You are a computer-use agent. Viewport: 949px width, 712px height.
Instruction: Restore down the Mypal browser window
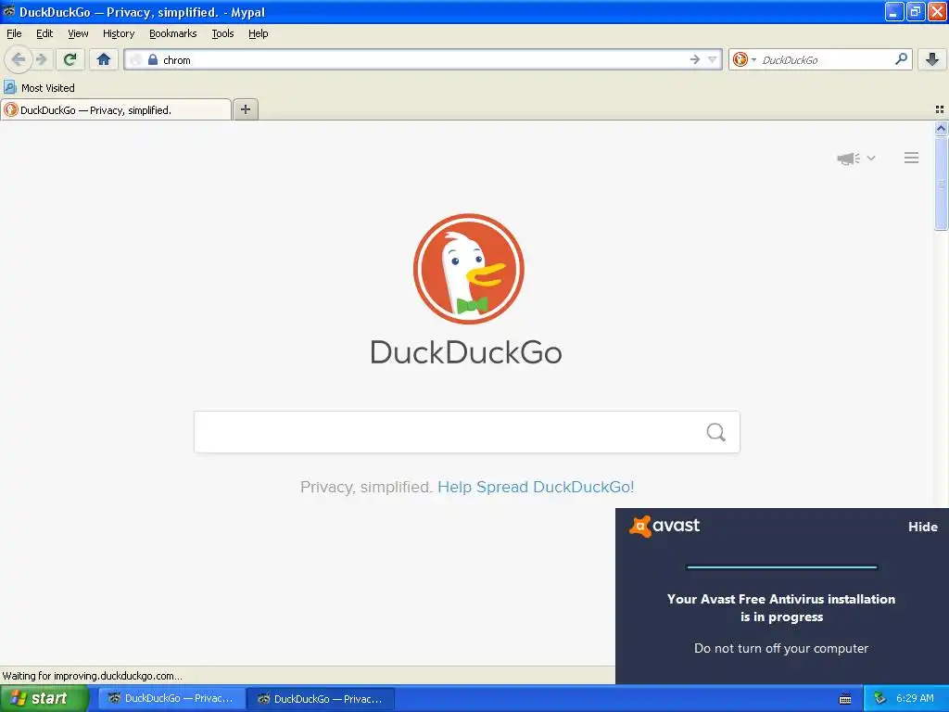pos(915,11)
